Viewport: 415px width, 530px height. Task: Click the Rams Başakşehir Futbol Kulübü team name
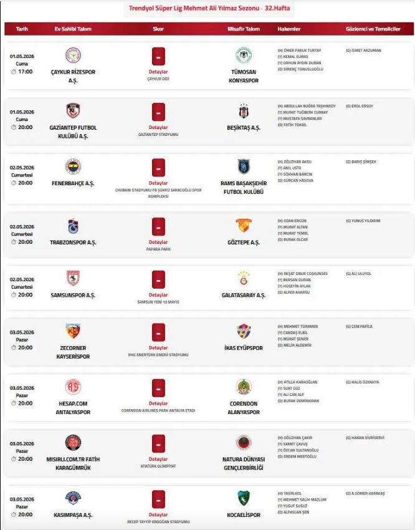tap(243, 188)
